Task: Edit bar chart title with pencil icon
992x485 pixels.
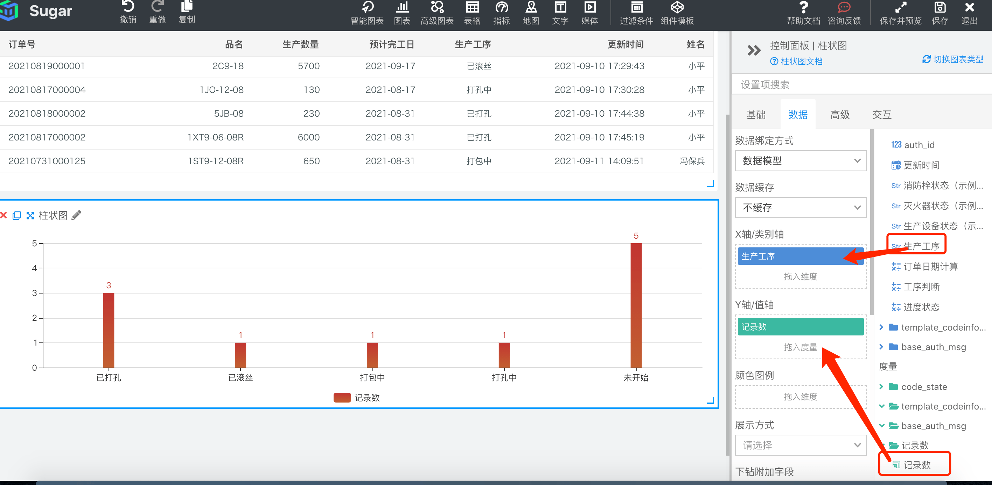Action: (x=77, y=215)
